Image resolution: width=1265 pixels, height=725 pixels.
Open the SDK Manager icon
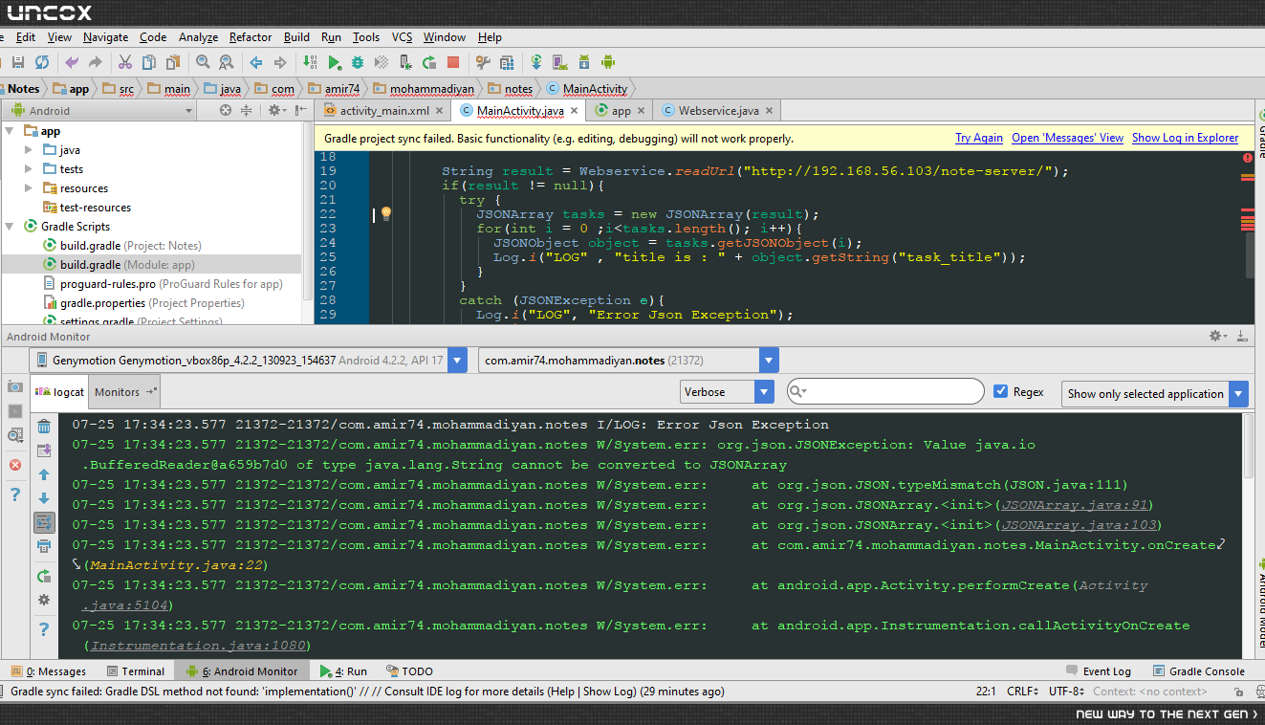(584, 62)
